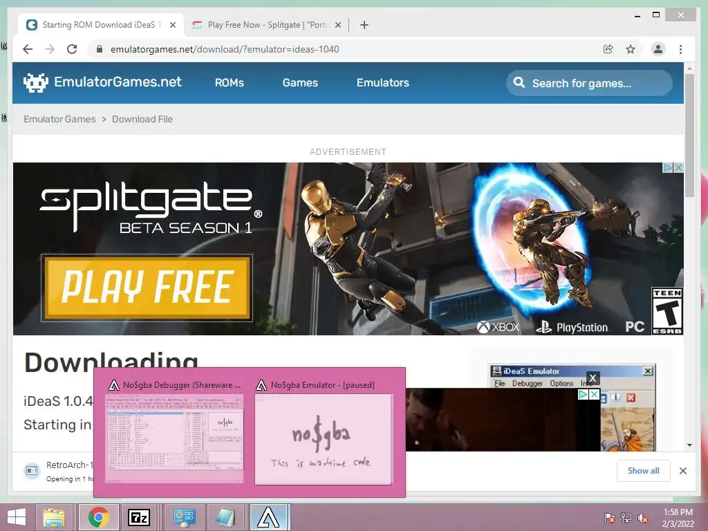The image size is (708, 531).
Task: Close the Splitgate ad with X
Action: click(678, 168)
